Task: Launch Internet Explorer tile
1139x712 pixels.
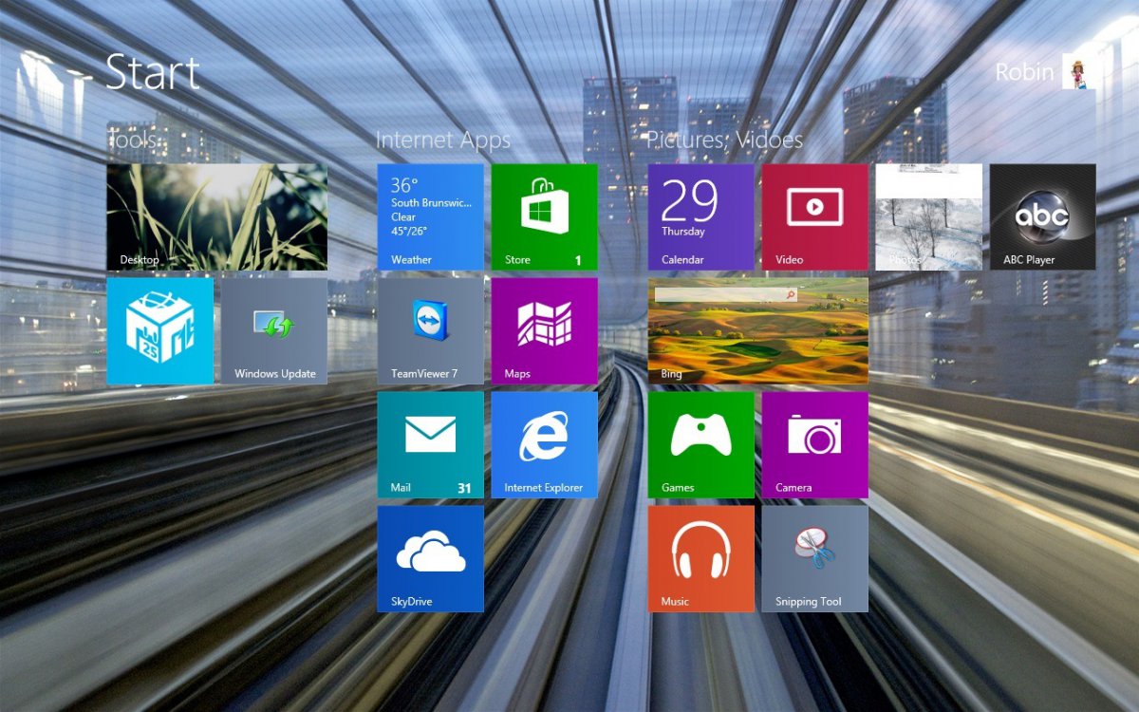Action: coord(544,444)
